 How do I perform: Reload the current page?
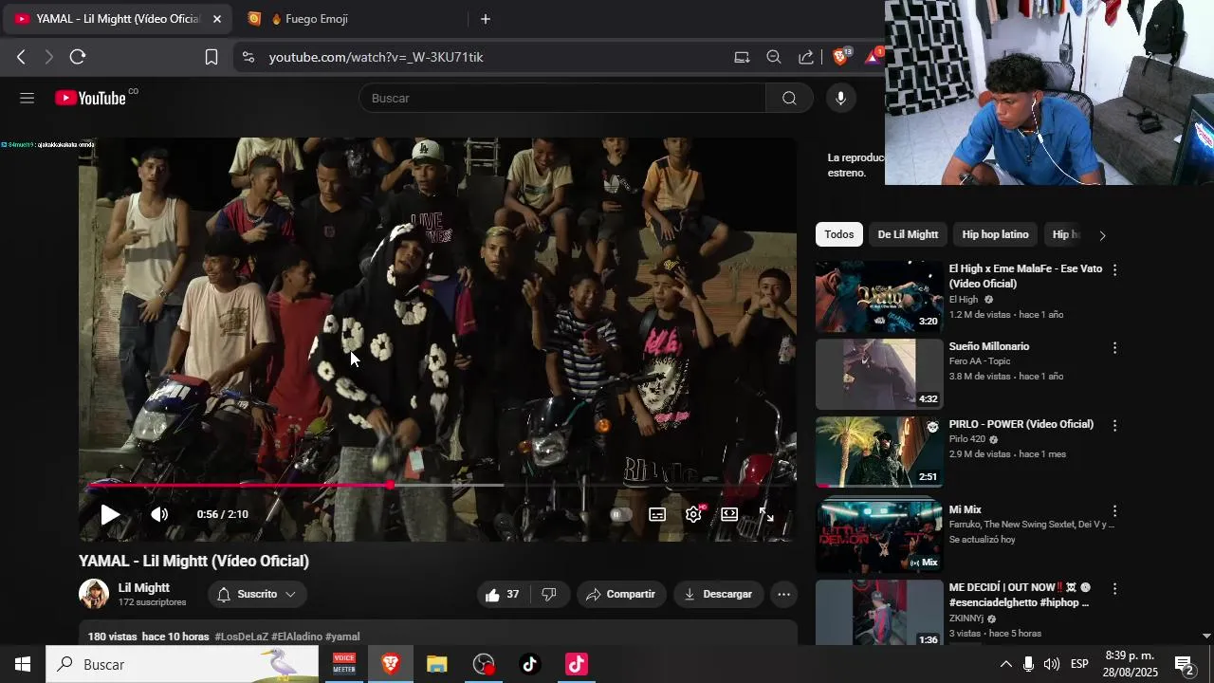pos(78,57)
